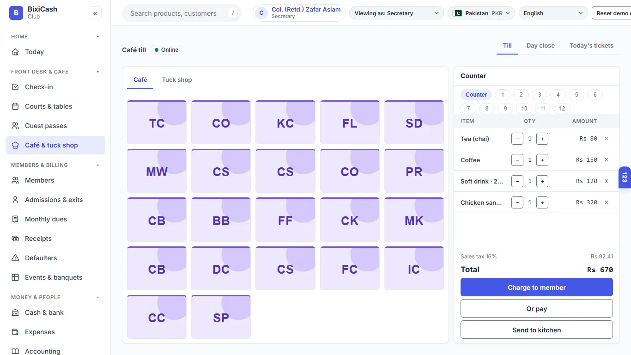Open Today home icon in sidebar
Screen dimensions: 631x355
(15, 52)
